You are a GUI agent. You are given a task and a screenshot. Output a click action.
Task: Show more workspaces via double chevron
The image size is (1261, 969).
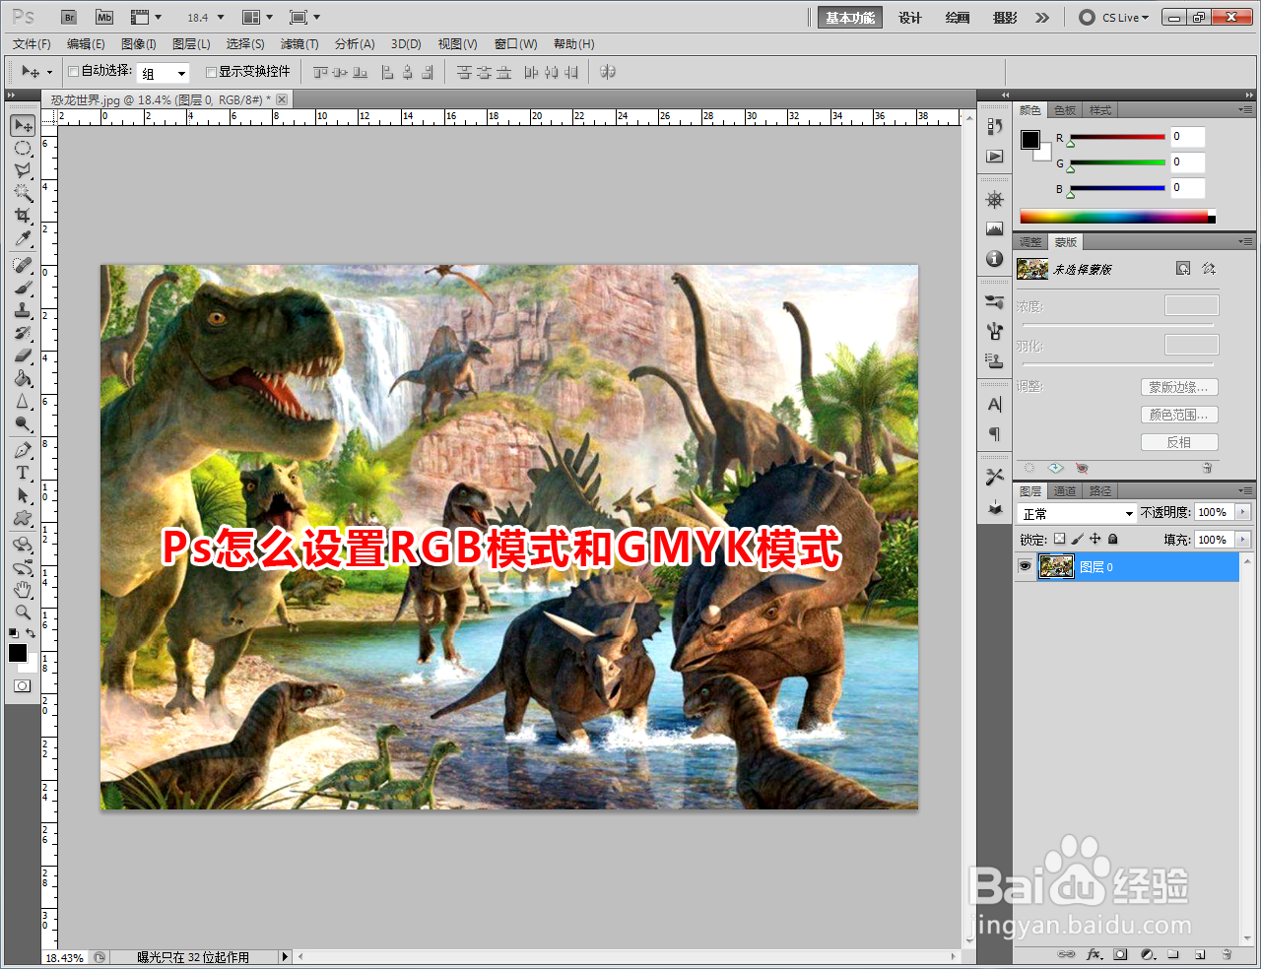click(1042, 18)
